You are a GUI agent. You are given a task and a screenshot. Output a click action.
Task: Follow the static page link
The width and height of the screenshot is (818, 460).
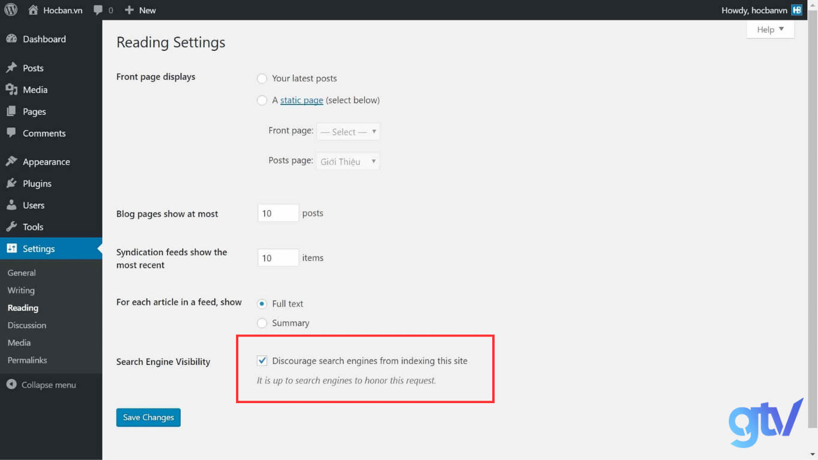[x=301, y=100]
